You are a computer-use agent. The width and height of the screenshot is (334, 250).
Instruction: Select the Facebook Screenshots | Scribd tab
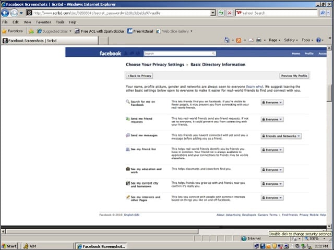(x=50, y=41)
